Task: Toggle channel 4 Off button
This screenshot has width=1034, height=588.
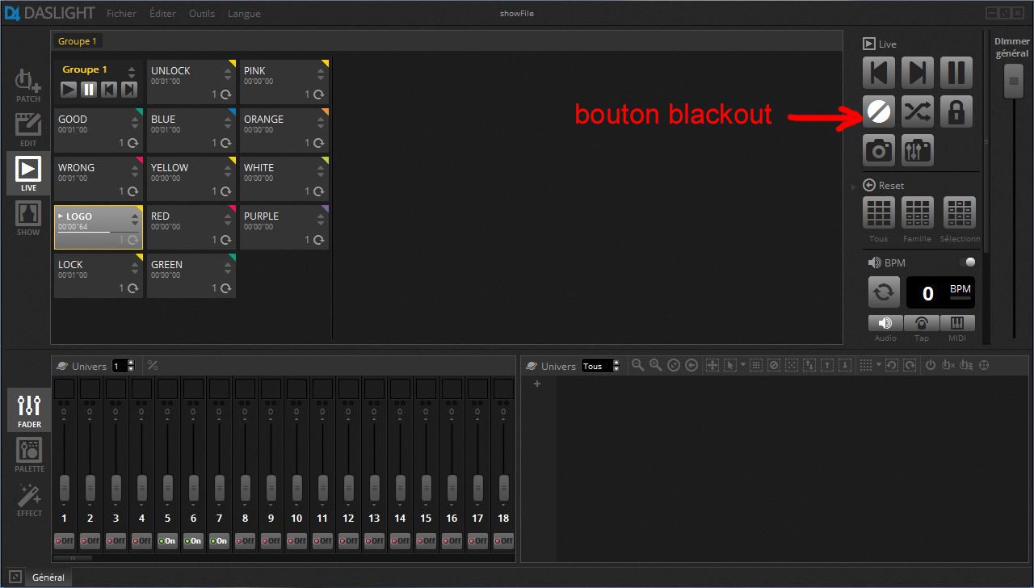Action: tap(141, 540)
